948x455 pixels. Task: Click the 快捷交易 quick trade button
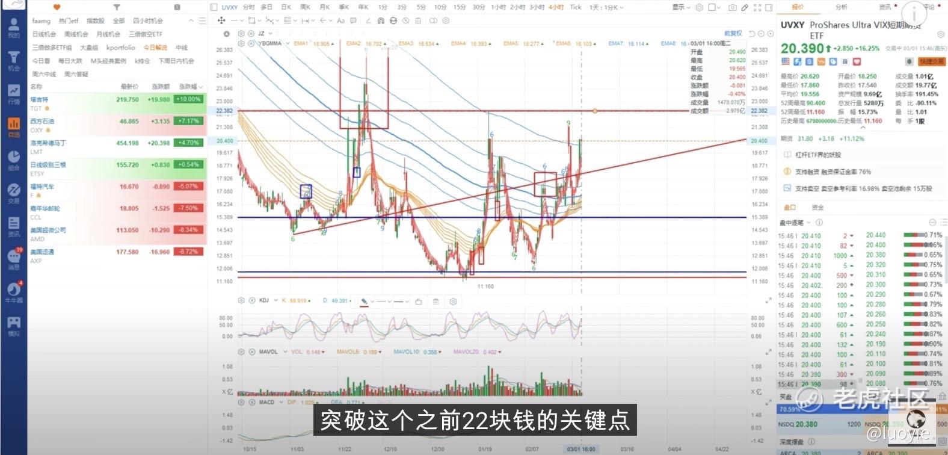tap(932, 61)
